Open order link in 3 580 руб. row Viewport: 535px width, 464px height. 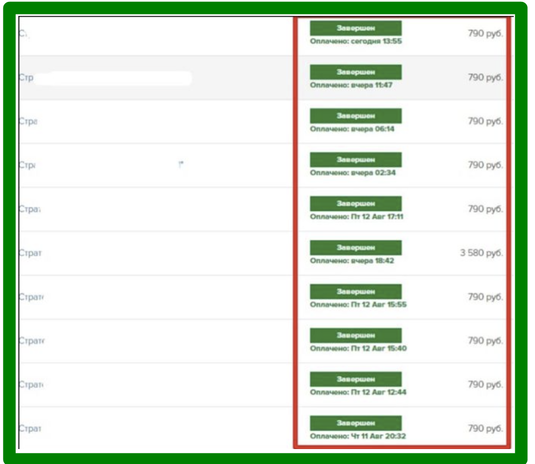30,253
